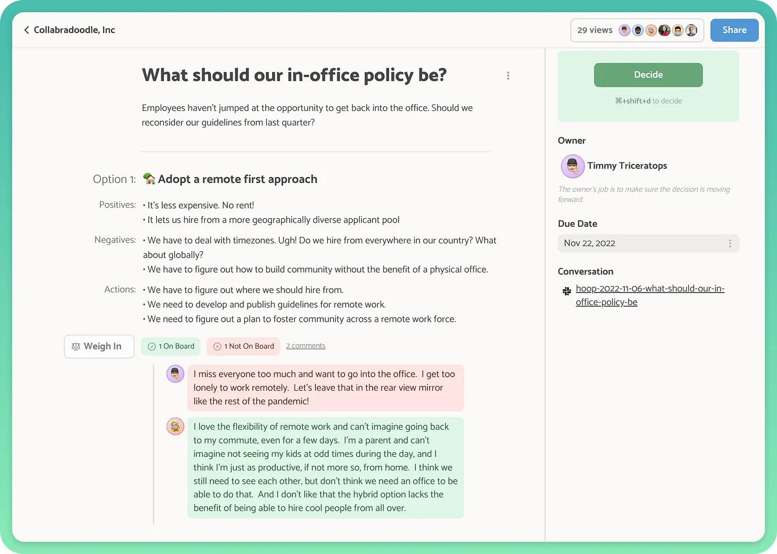Click the blue Share button
Image resolution: width=777 pixels, height=554 pixels.
coord(734,30)
